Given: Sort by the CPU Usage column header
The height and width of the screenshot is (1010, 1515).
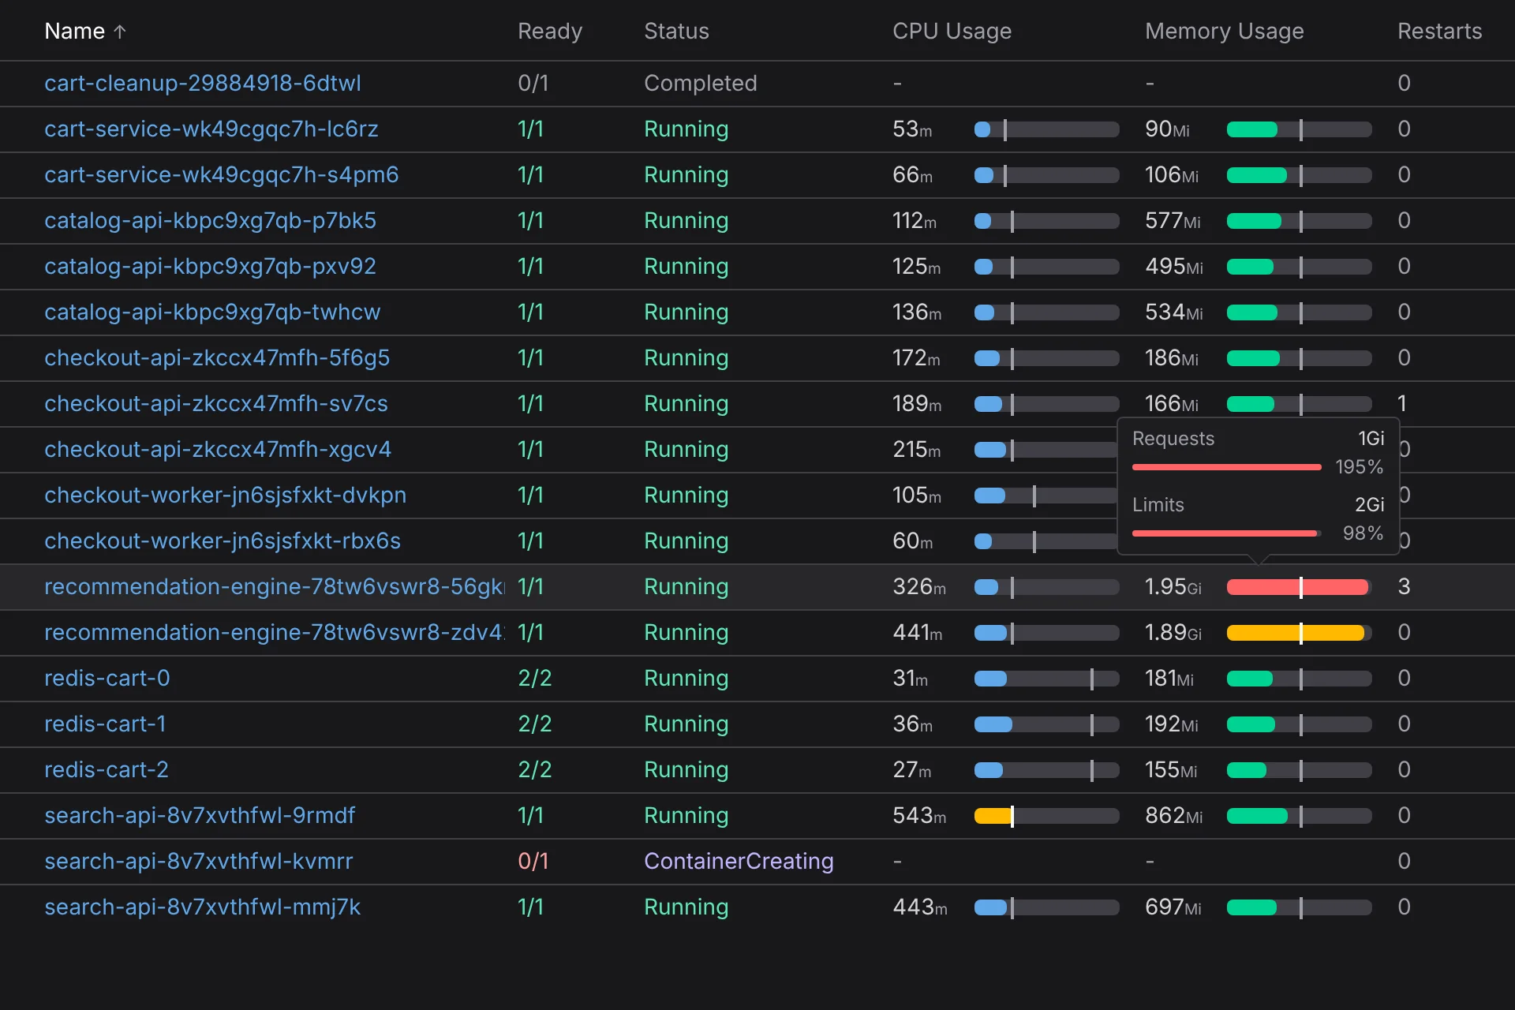Looking at the screenshot, I should click(x=952, y=32).
